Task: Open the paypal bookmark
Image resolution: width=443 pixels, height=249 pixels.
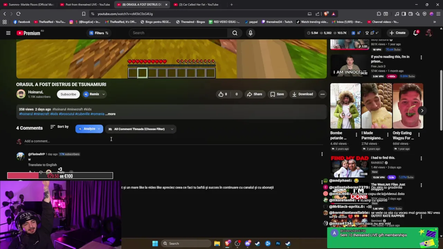Action: (x=251, y=22)
